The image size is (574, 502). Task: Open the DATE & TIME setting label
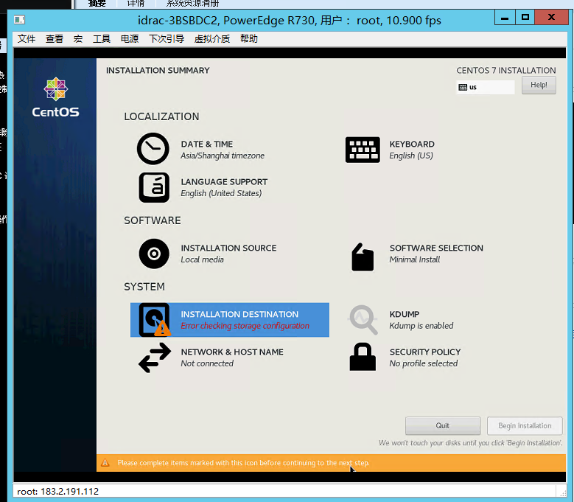coord(207,144)
